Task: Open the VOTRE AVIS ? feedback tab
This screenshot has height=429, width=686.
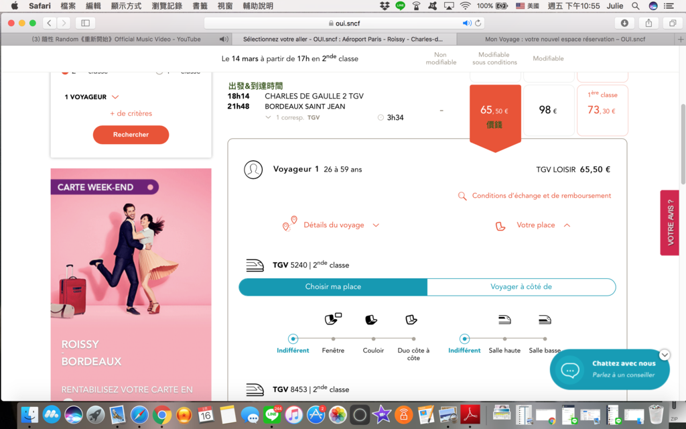Action: coord(670,223)
